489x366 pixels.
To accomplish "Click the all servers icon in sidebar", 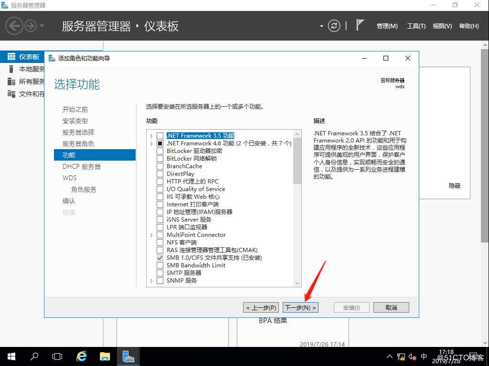I will [x=11, y=81].
